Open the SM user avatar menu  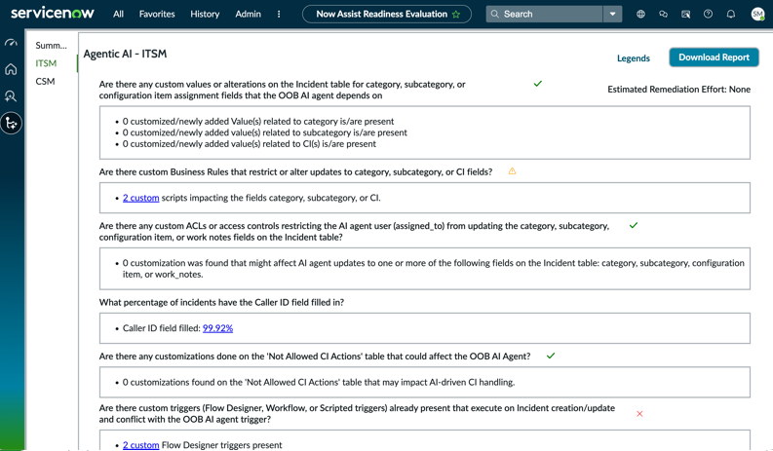757,14
